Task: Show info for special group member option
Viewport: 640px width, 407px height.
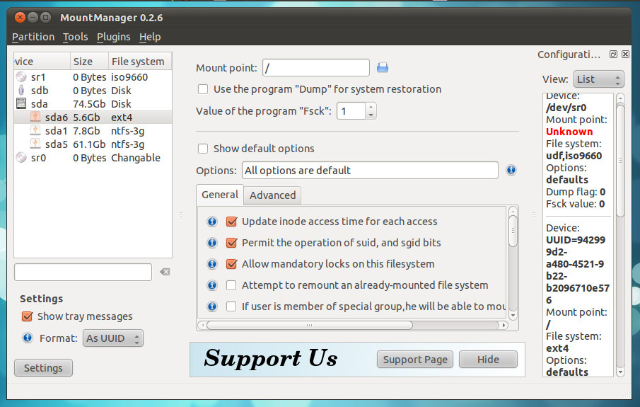Action: coord(212,306)
